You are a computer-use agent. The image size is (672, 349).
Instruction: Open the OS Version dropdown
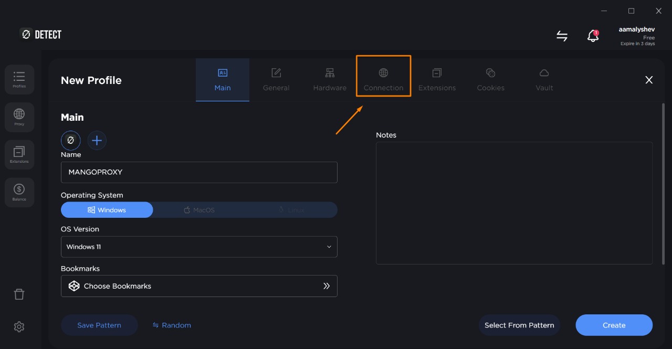(199, 247)
